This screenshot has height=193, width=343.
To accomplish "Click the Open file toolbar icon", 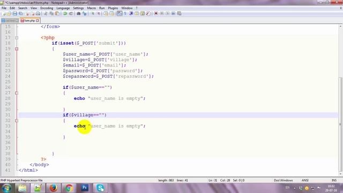I will coord(9,13).
